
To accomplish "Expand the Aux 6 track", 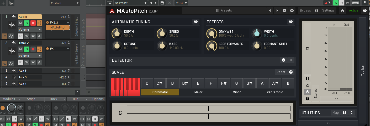I will [68, 71].
